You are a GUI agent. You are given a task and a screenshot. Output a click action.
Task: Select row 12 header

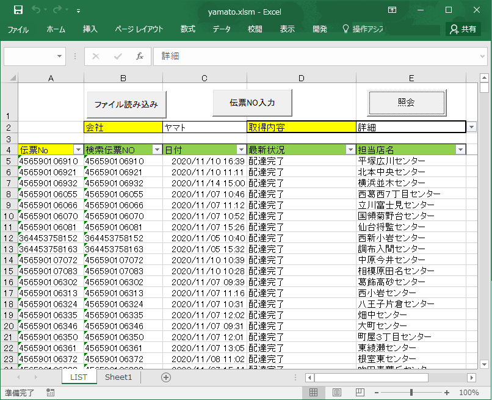[x=9, y=238]
